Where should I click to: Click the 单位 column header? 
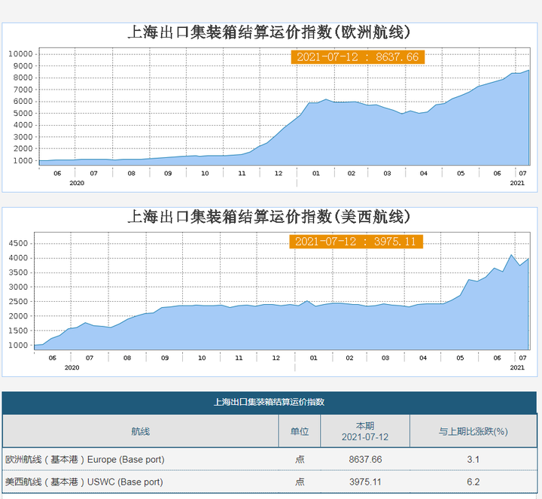[x=300, y=431]
